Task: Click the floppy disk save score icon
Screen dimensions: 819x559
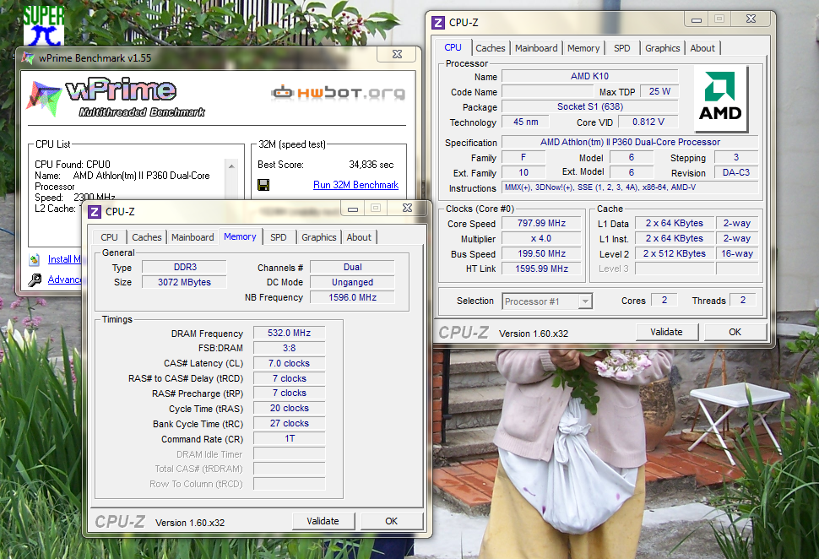Action: 263,185
